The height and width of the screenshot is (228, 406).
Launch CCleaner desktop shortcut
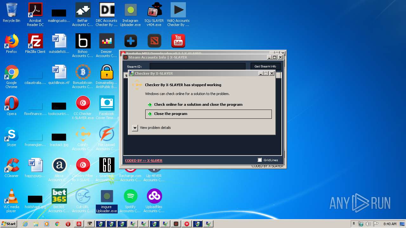(x=11, y=168)
